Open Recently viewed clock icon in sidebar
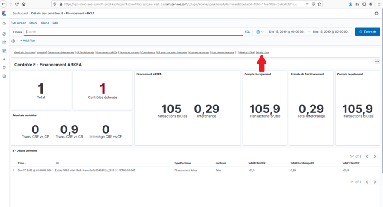The image size is (383, 207). 4,24
